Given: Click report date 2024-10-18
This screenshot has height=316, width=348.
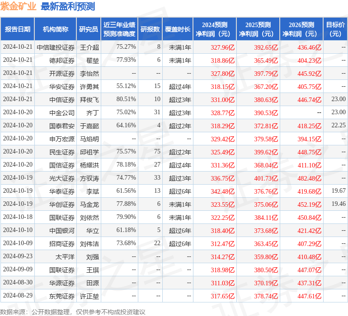Looking at the screenshot, I should pyautogui.click(x=18, y=217).
